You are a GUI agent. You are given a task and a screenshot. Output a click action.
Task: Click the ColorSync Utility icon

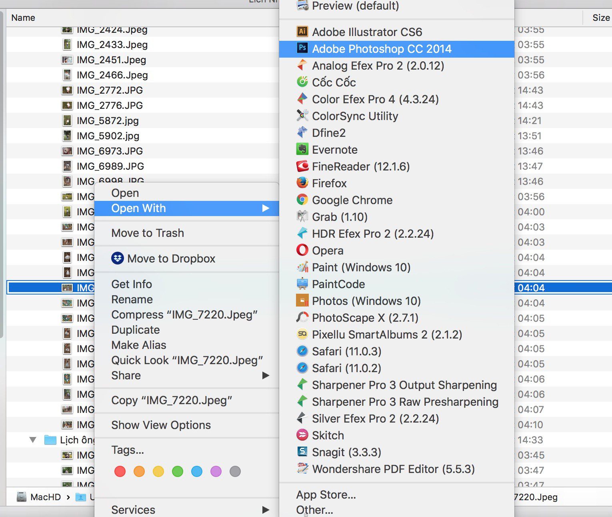pyautogui.click(x=302, y=115)
